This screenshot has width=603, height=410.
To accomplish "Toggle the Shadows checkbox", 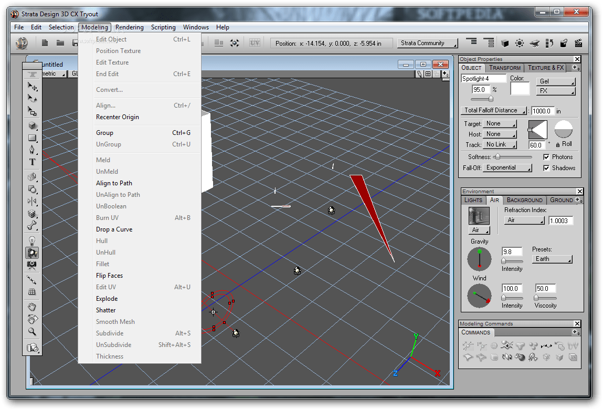I will click(546, 168).
